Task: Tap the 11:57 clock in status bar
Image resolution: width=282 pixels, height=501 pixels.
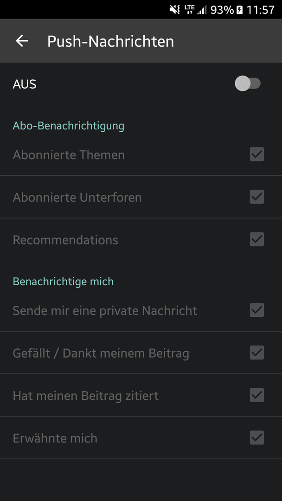Action: point(260,10)
